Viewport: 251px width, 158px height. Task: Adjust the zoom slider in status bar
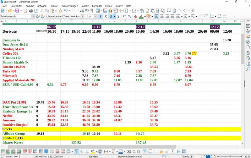(230, 156)
